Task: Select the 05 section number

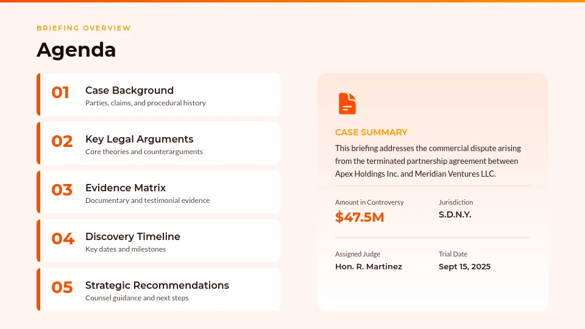Action: 62,288
